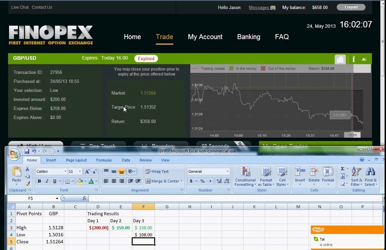The width and height of the screenshot is (386, 250).
Task: Click Merge & Center button
Action: pos(162,181)
